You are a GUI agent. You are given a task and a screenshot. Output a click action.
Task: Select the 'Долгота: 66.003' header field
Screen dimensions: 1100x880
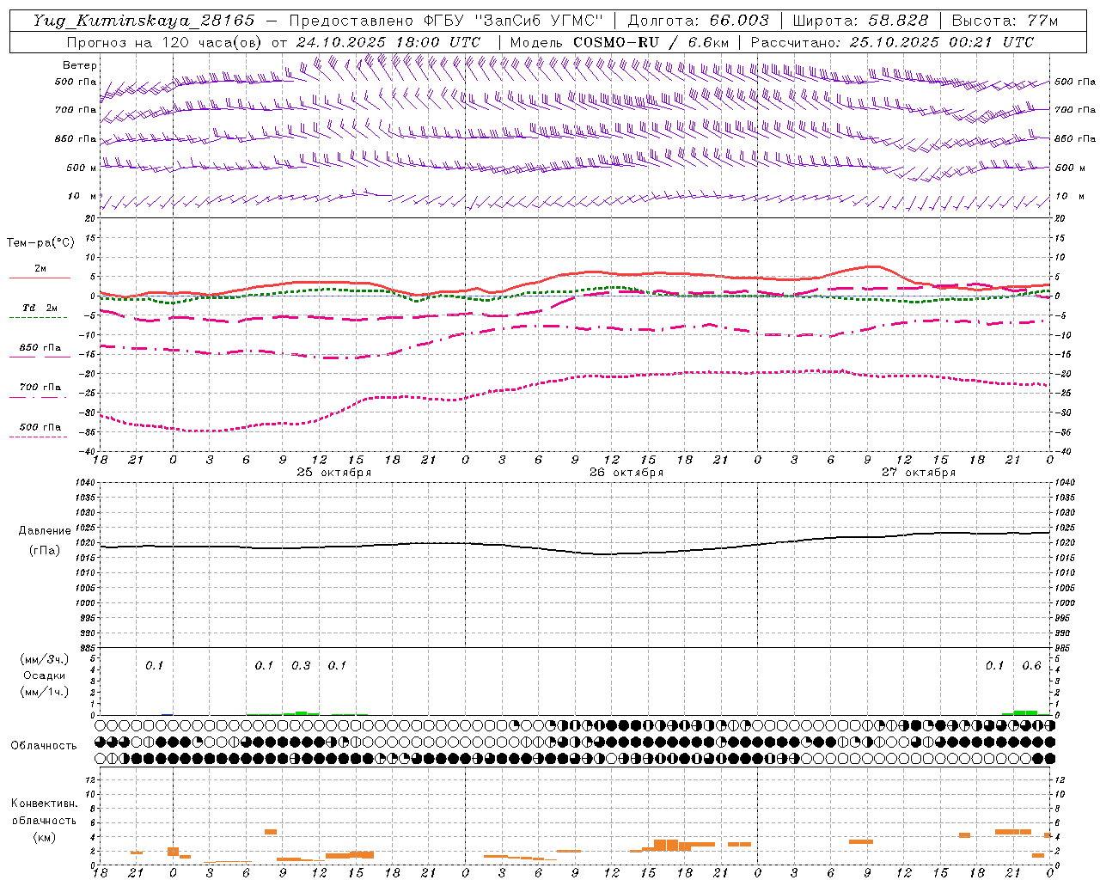[x=698, y=21]
